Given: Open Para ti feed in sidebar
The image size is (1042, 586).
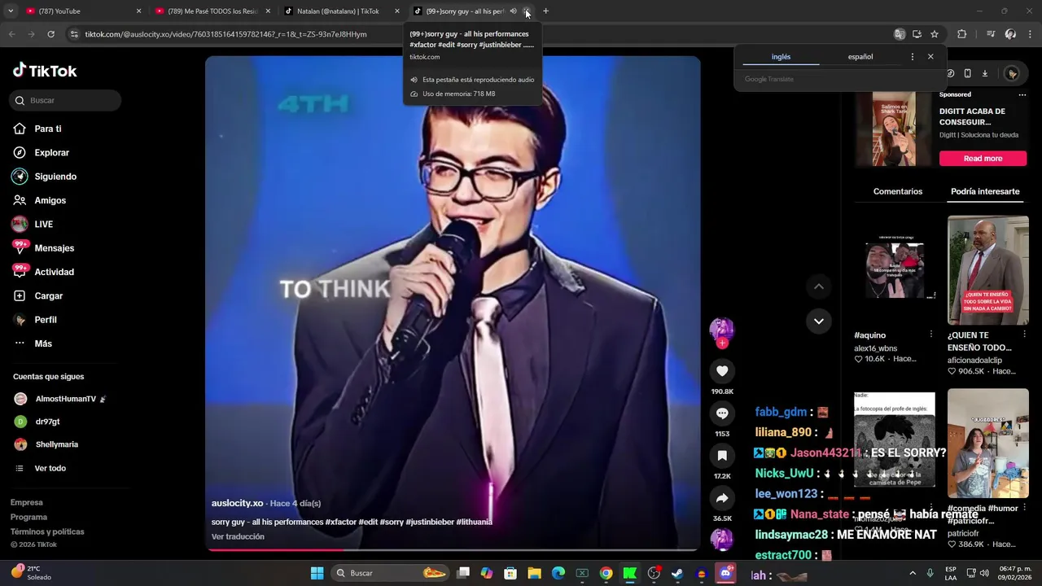Looking at the screenshot, I should tap(47, 129).
